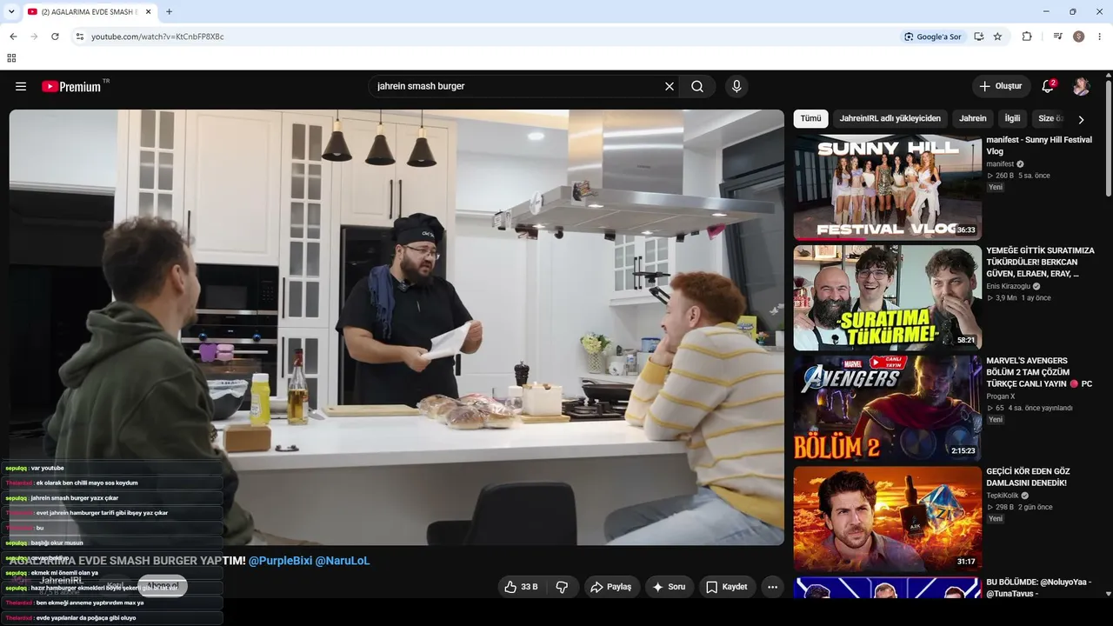1113x626 pixels.
Task: Open the 'manifest - Sunny Hill Festival Vlog' title
Action: coord(1039,145)
